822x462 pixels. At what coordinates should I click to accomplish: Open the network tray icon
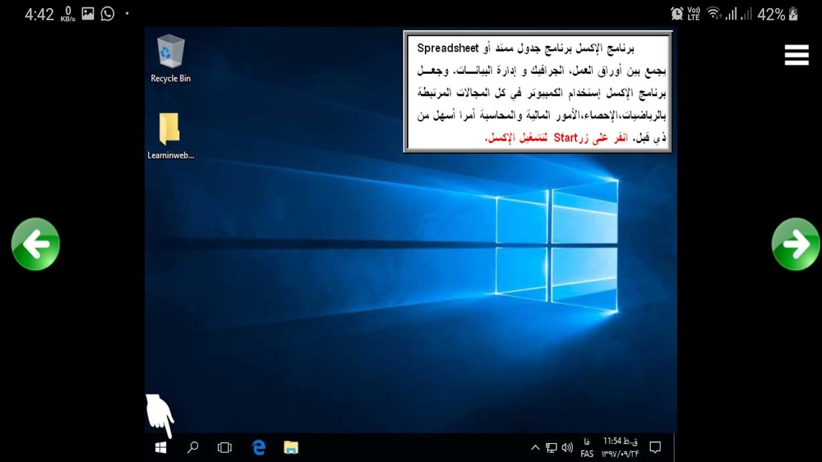click(551, 448)
